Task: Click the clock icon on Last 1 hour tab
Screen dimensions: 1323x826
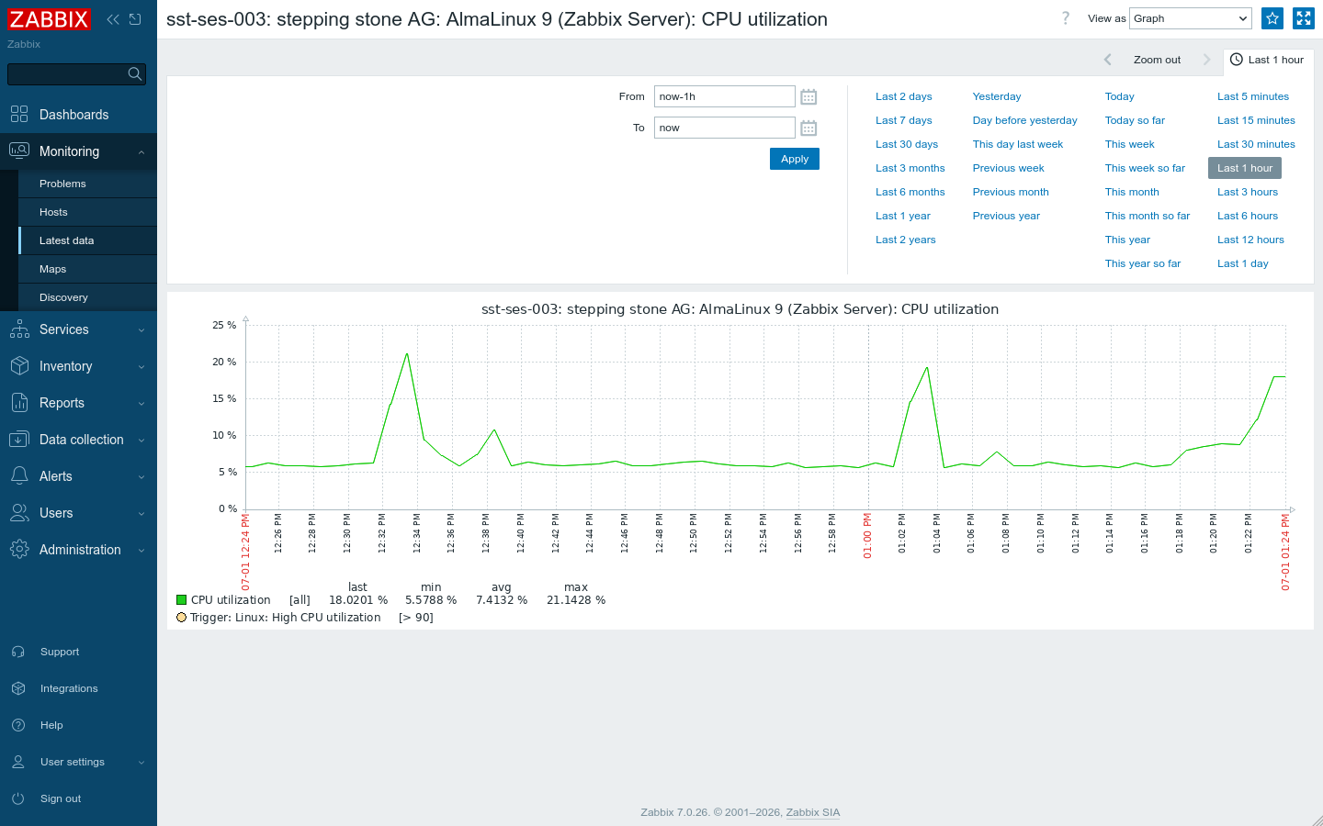Action: 1237,60
